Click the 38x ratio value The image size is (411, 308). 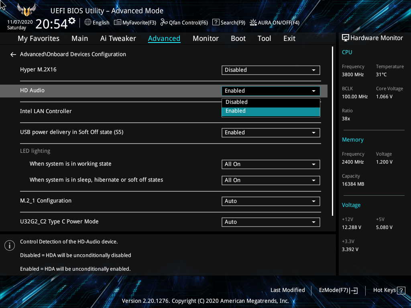point(346,119)
